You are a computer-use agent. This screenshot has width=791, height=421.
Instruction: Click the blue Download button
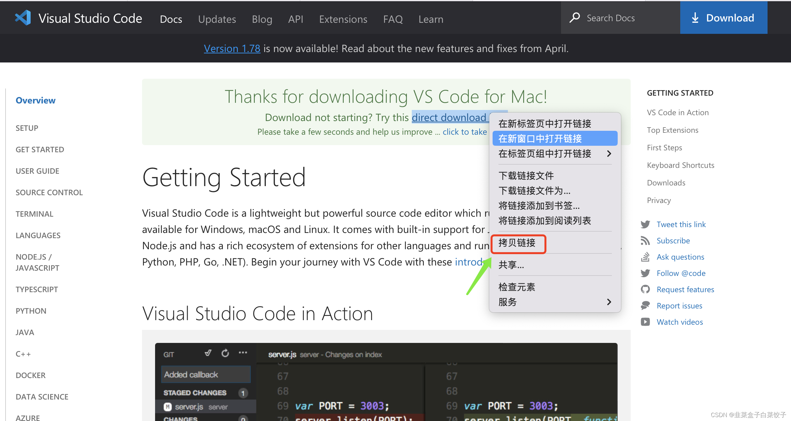[x=724, y=18]
